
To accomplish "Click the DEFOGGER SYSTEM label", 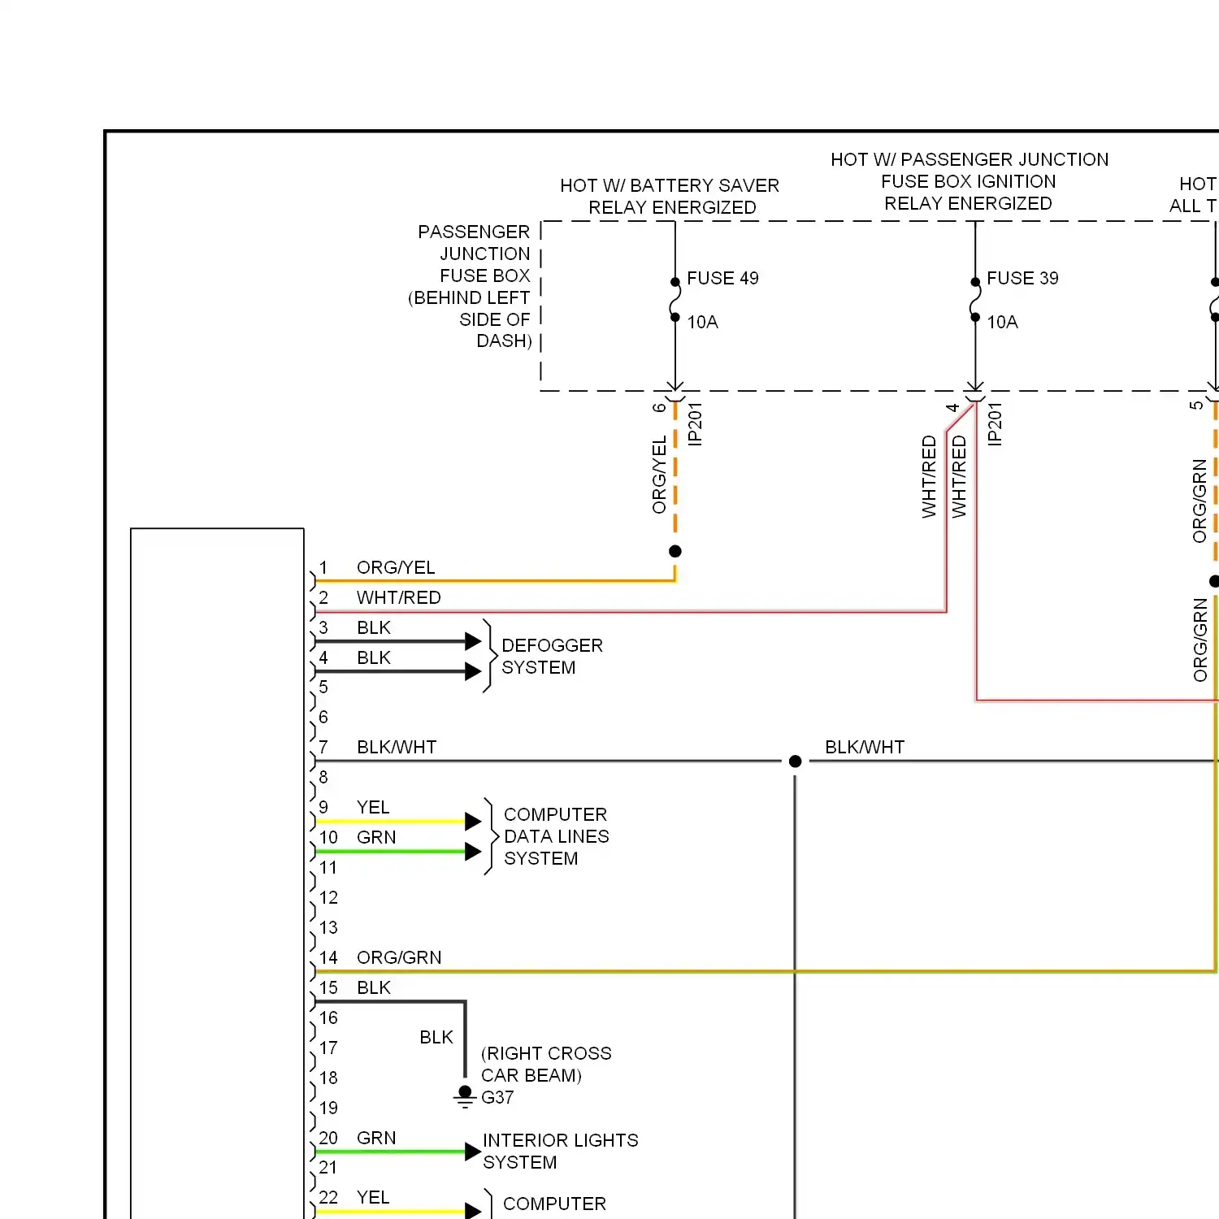I will click(x=552, y=657).
